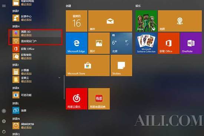The width and height of the screenshot is (204, 136).
Task: Open the Stickies tile
Action: point(121,65)
